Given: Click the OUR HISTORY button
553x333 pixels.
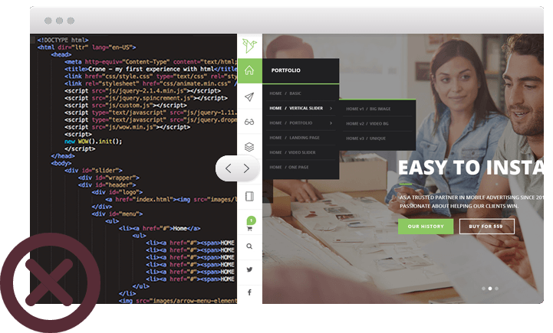Looking at the screenshot, I should tap(426, 227).
